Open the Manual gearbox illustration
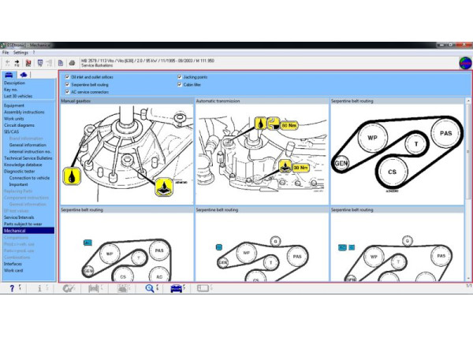473x337 pixels. (x=126, y=154)
